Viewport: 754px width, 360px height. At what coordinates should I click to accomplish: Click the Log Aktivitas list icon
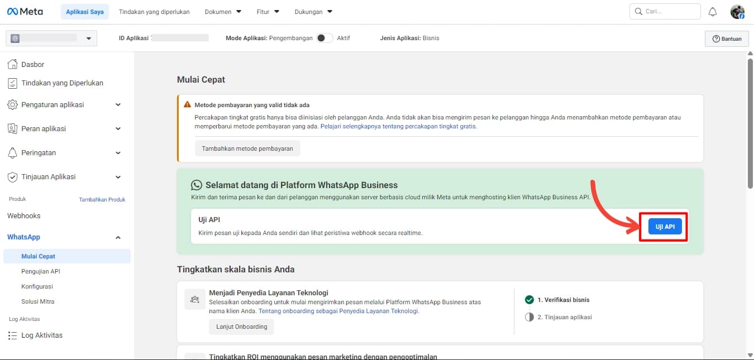(12, 335)
